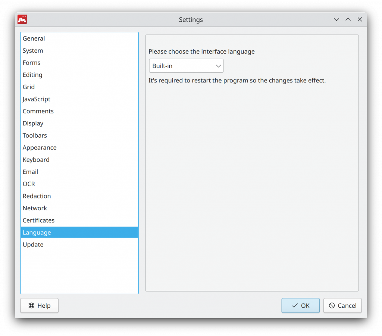Dismiss the dialog using Cancel

pyautogui.click(x=342, y=305)
